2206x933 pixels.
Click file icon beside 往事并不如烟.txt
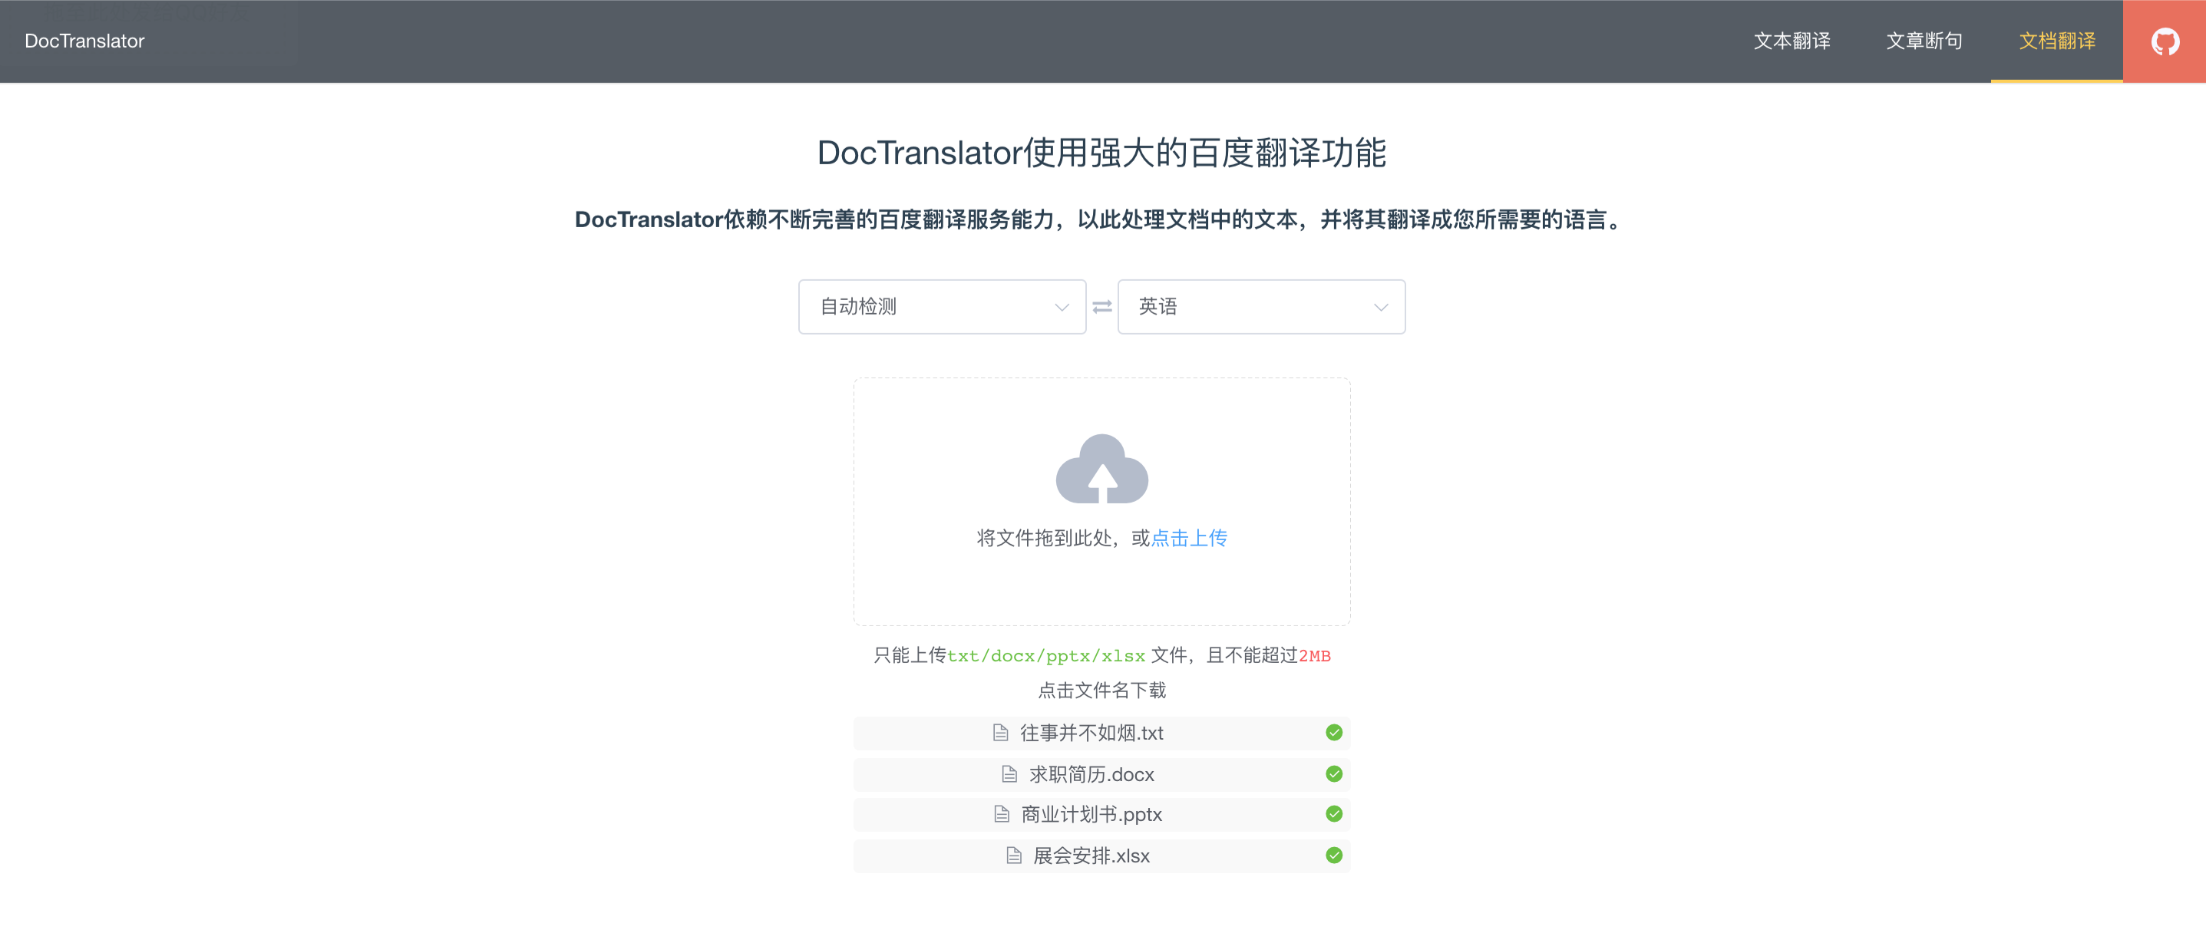[999, 733]
